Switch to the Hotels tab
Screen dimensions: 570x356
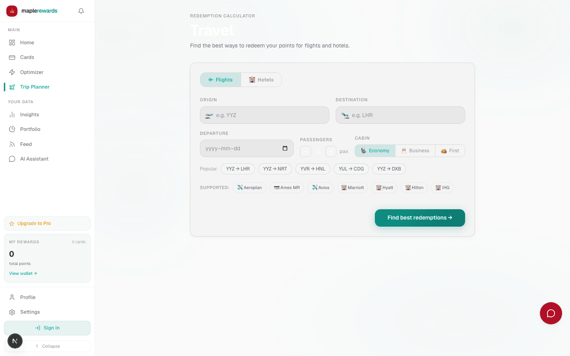click(261, 80)
